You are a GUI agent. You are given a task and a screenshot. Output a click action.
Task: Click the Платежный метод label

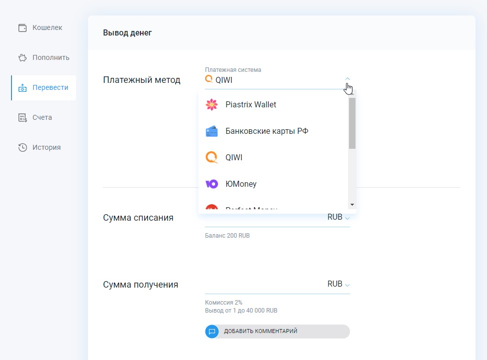click(141, 80)
